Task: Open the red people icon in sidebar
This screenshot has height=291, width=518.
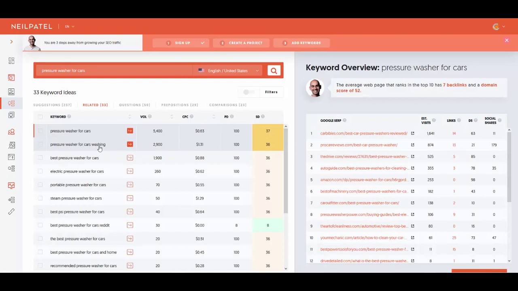Action: coord(11,132)
